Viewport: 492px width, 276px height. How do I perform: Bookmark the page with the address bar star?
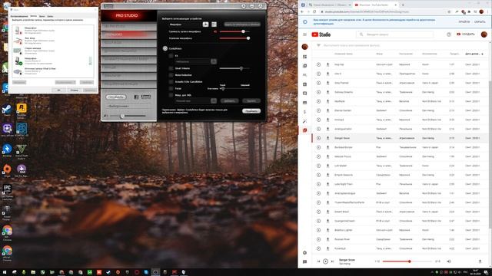(x=449, y=11)
